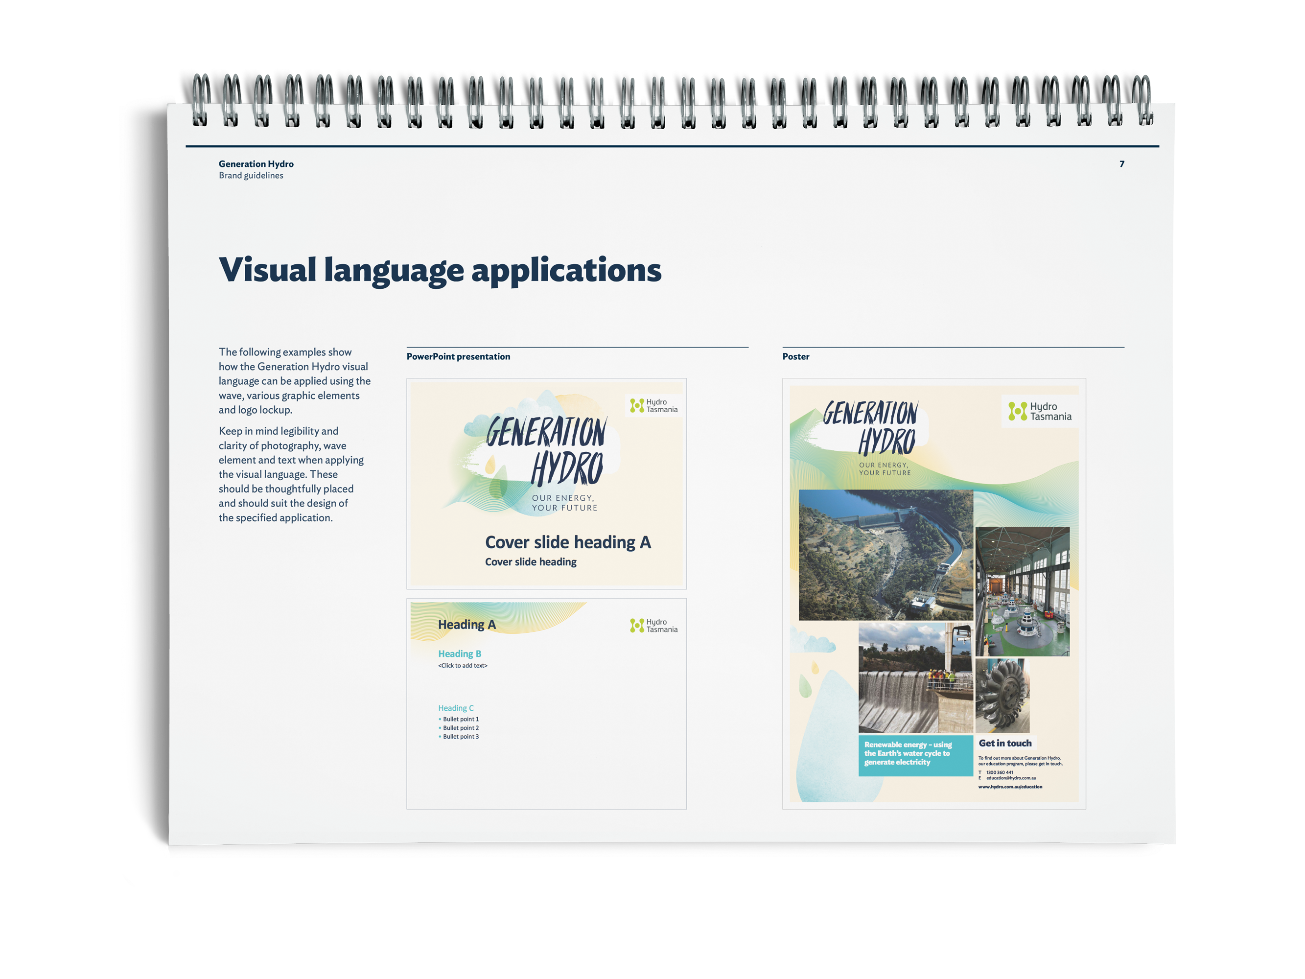Click the page number 7
Image resolution: width=1305 pixels, height=979 pixels.
1122,163
